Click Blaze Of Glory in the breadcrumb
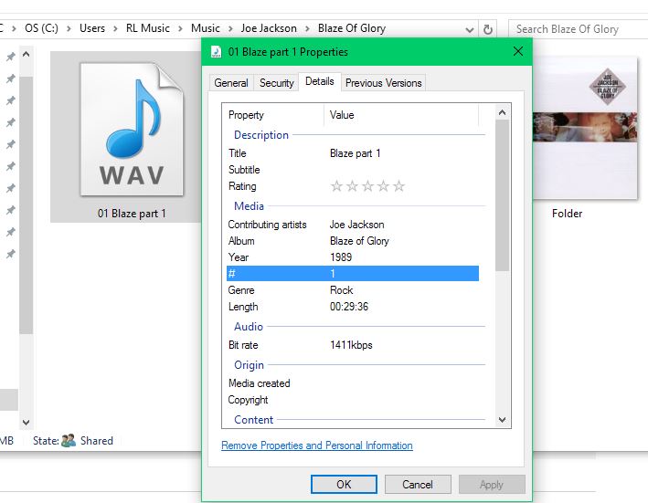Screen dimensions: 648x503 (352, 28)
